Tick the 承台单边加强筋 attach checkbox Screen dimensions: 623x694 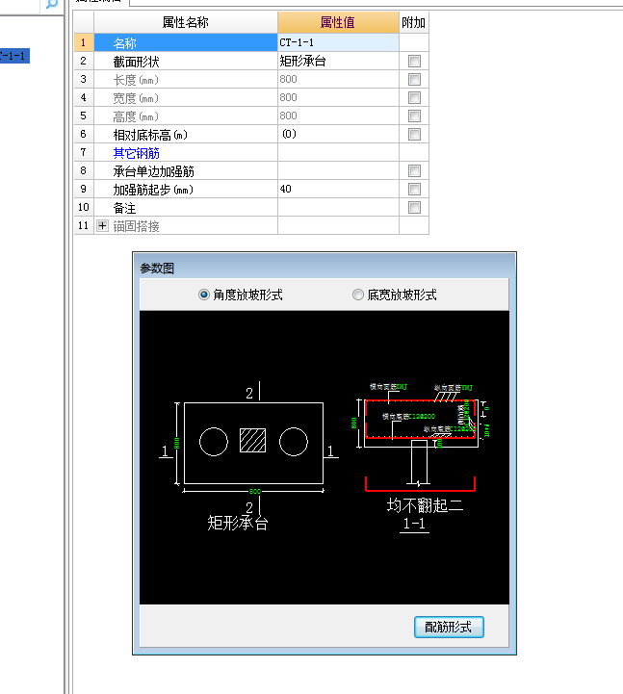coord(414,170)
